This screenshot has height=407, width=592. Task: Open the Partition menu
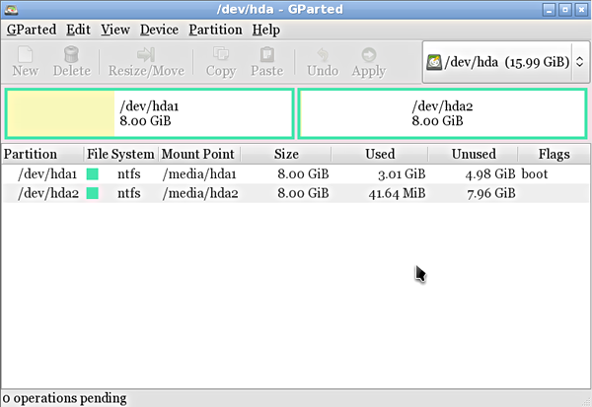coord(214,30)
